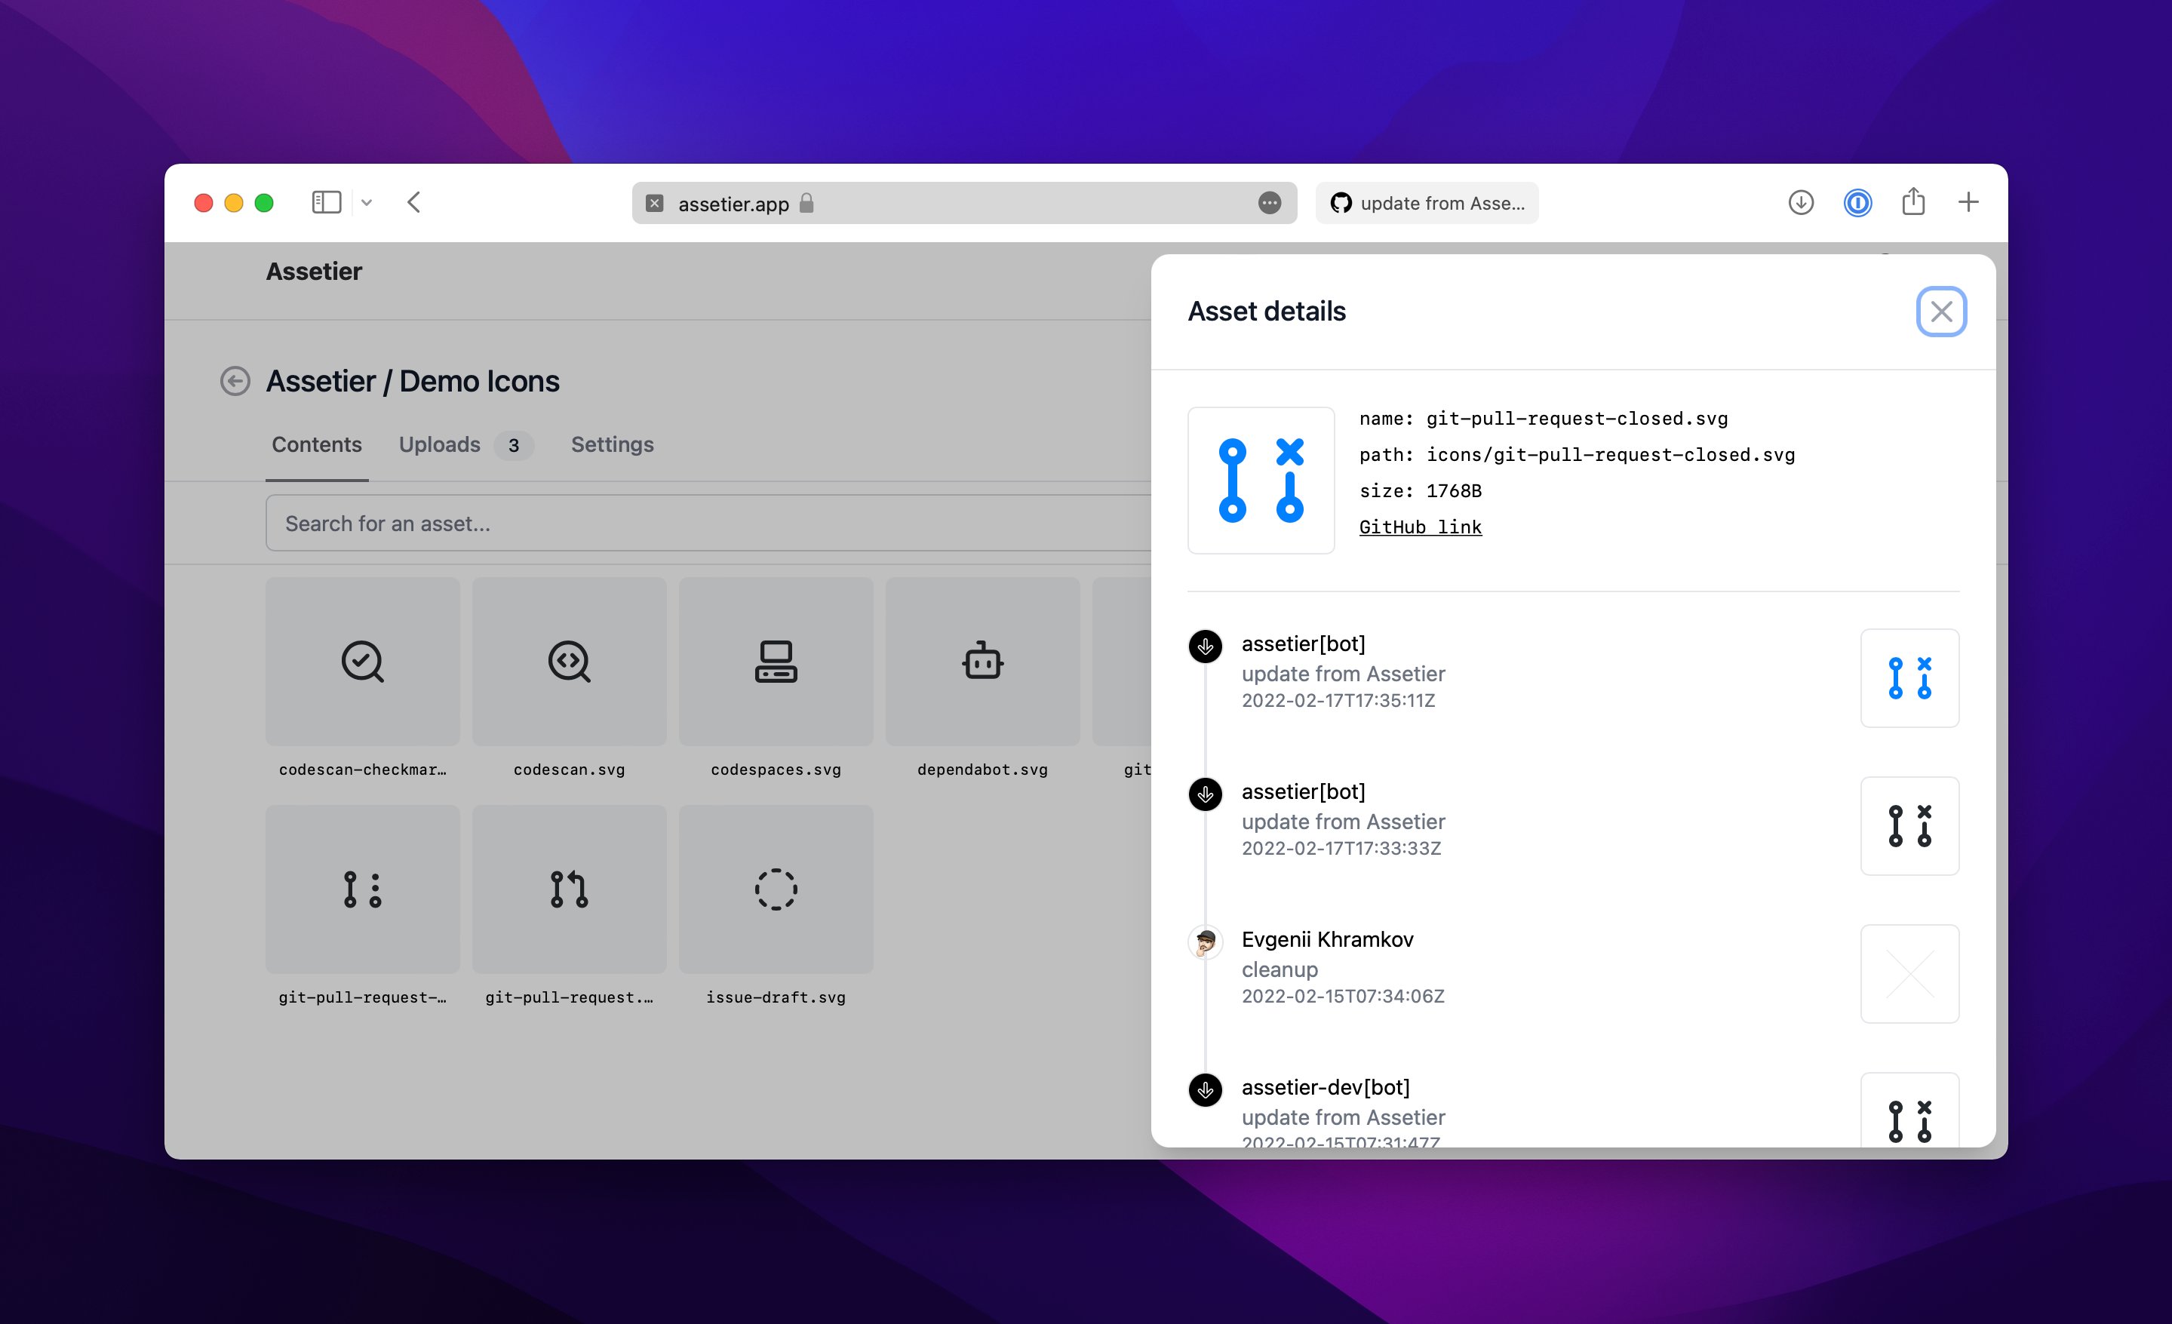Click Evgenii Khramkov's avatar in the history

pos(1204,942)
